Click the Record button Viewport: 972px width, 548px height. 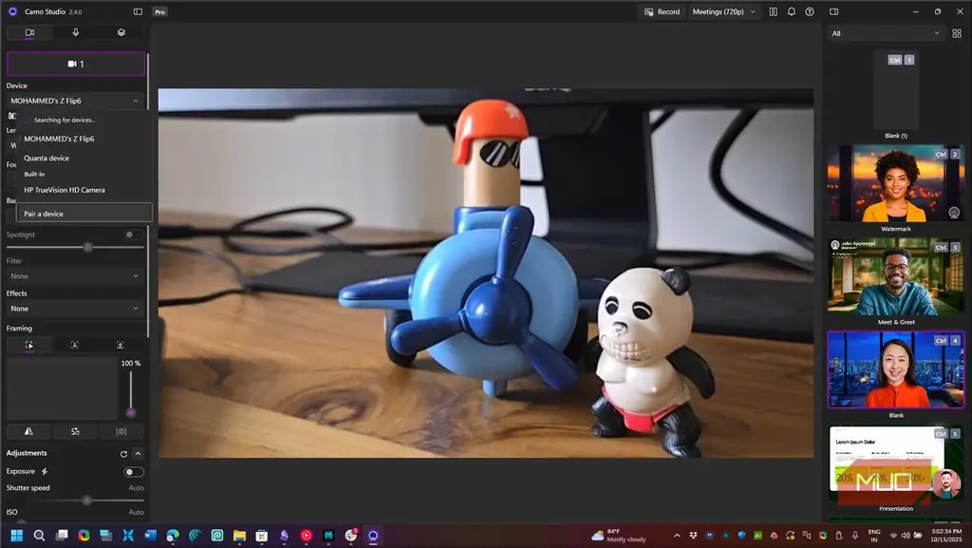[662, 11]
